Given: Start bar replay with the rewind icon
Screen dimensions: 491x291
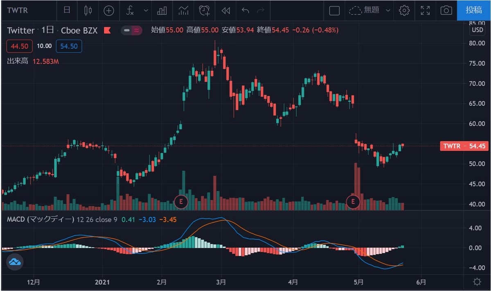Looking at the screenshot, I should [225, 10].
